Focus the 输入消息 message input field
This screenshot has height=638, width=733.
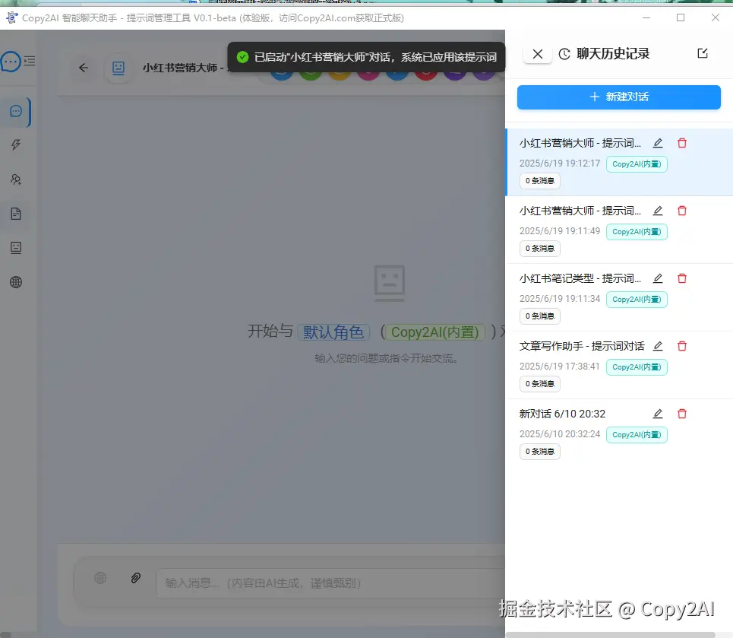tap(330, 583)
